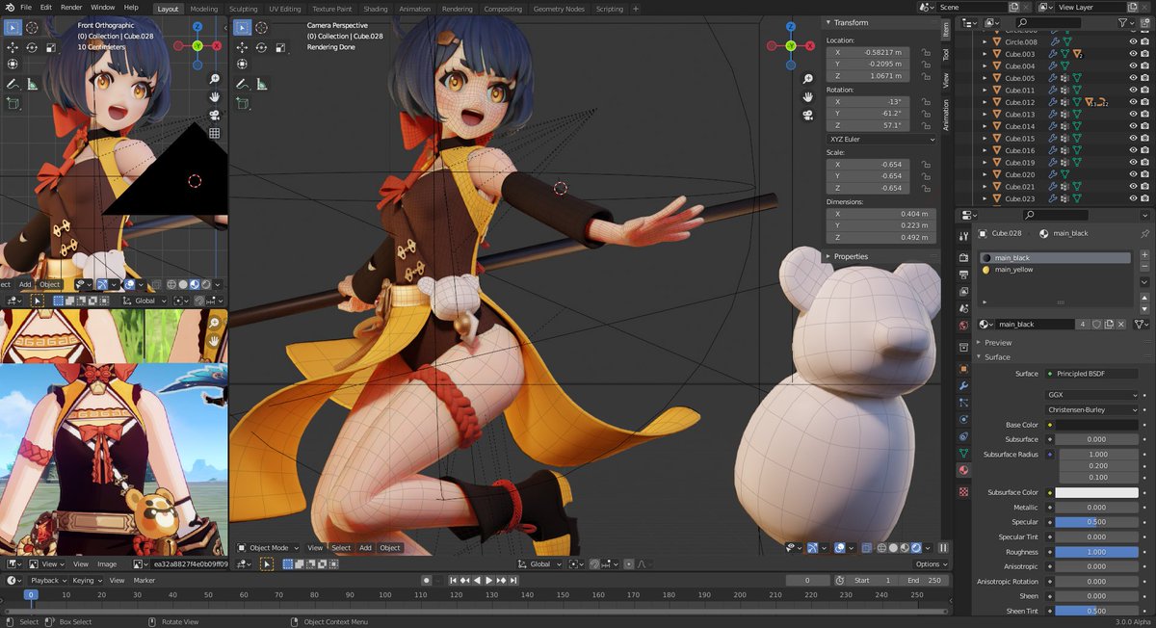1156x628 pixels.
Task: Open the Object Mode dropdown in main viewport
Action: pyautogui.click(x=268, y=548)
